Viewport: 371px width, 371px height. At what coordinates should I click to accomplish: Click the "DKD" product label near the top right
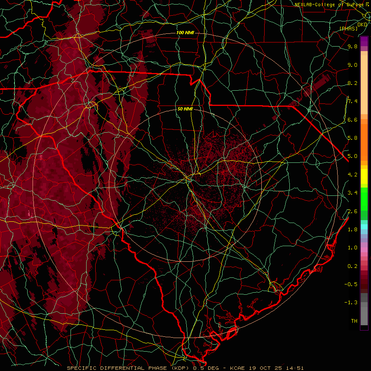coord(362,25)
